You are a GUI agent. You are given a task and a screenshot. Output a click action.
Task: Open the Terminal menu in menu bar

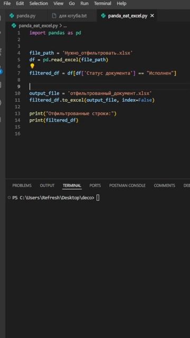coord(102,4)
